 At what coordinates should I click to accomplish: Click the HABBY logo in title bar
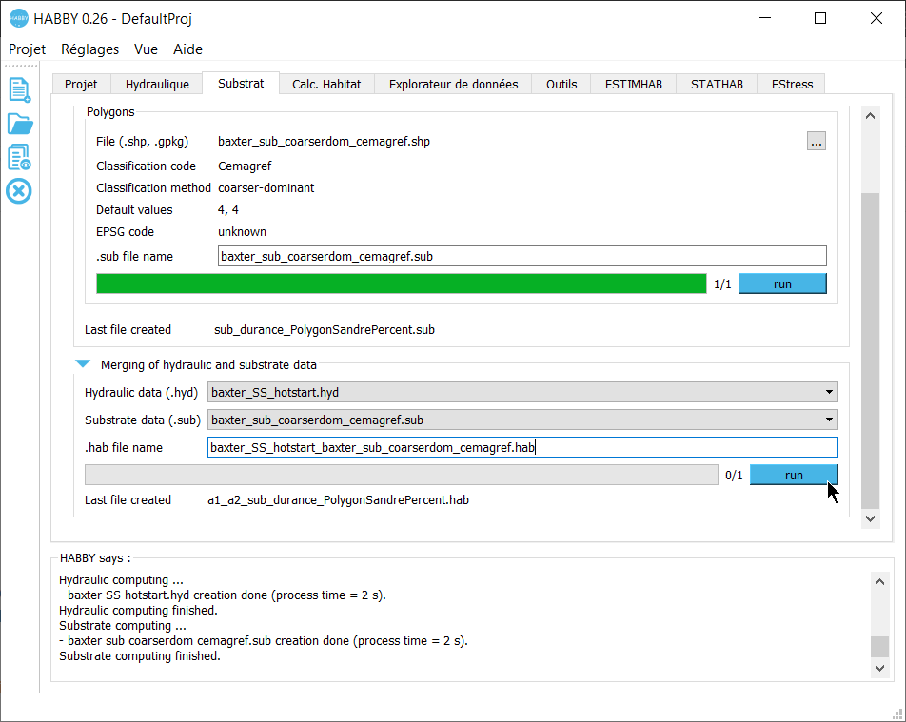tap(19, 18)
